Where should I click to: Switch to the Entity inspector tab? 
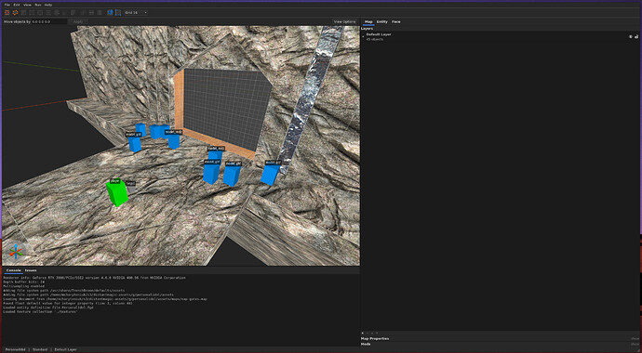(x=382, y=21)
